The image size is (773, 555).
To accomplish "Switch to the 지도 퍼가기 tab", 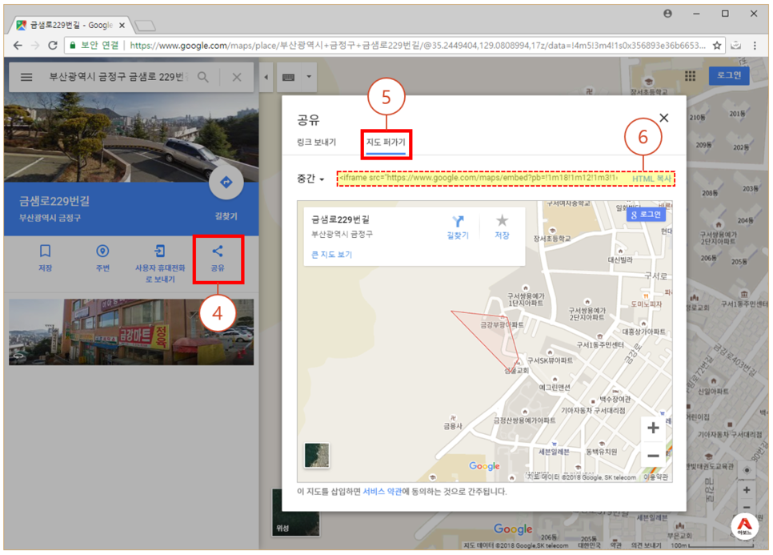I will (x=386, y=142).
